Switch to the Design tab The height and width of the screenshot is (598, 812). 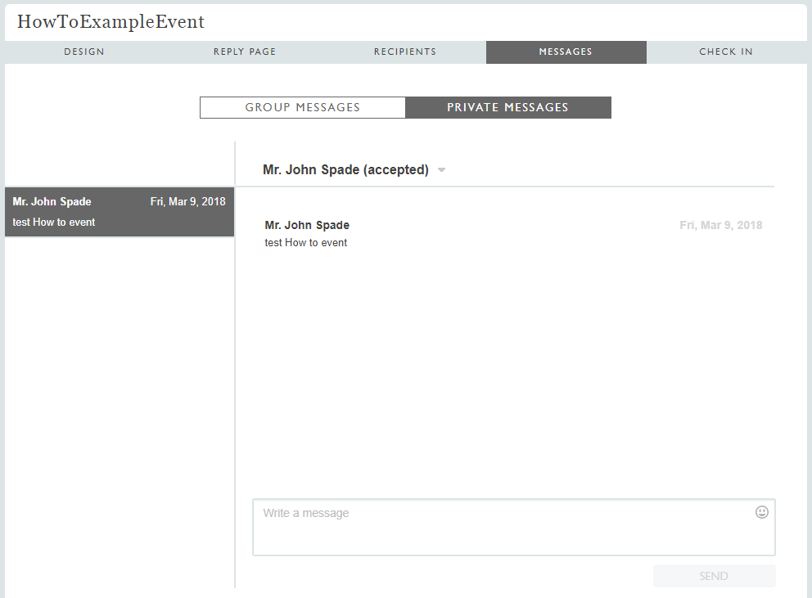click(x=84, y=52)
